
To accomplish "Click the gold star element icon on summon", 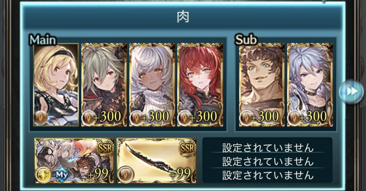I will point(44,175).
